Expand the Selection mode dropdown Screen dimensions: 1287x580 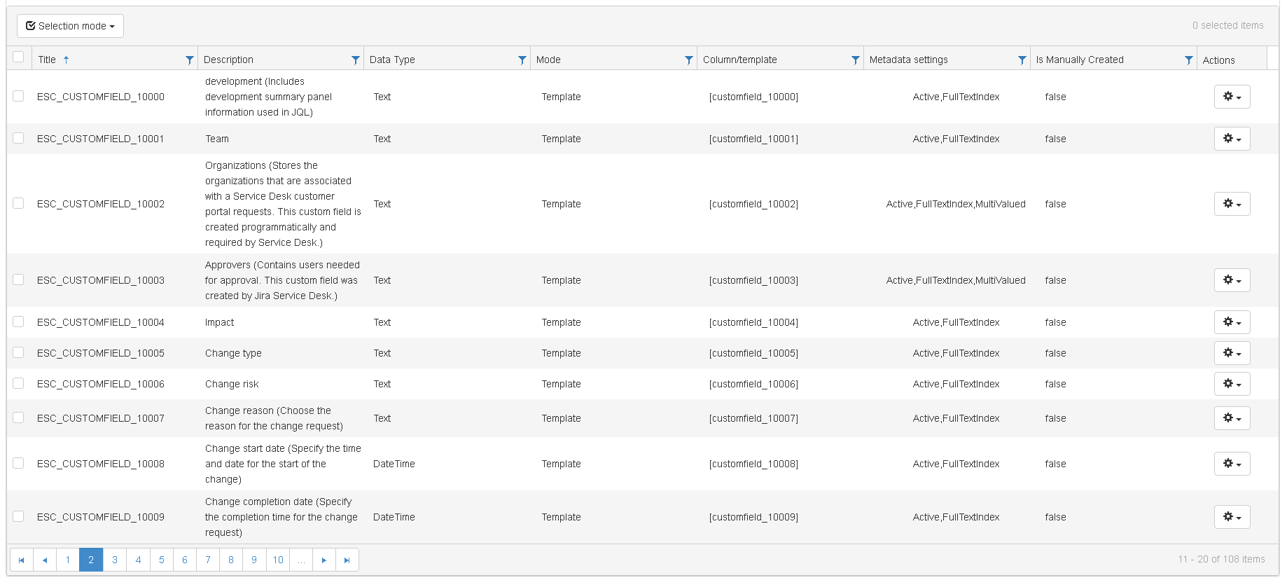click(x=70, y=26)
